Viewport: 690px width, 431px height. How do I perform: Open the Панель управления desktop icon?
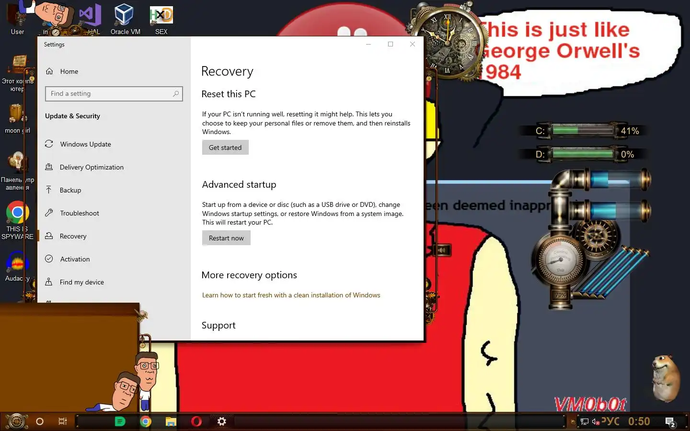pos(18,171)
